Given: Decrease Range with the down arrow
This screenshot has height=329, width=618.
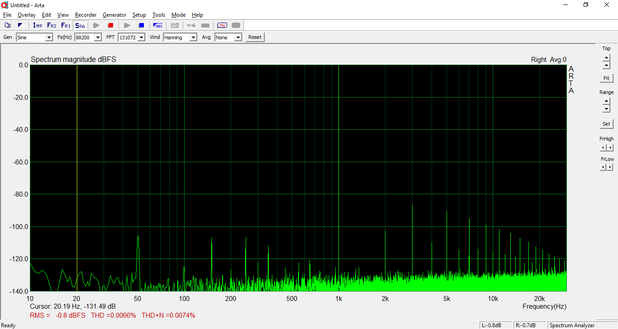Looking at the screenshot, I should point(606,109).
